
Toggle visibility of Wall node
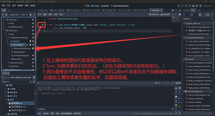(33, 23)
